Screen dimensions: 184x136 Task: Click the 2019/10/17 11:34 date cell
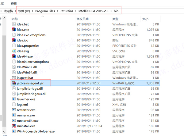click(89, 126)
